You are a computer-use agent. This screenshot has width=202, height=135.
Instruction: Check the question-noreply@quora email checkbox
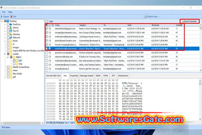(47, 53)
